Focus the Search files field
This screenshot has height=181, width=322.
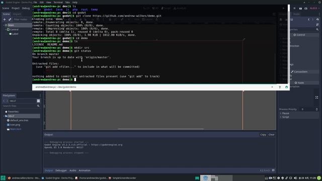20,106
